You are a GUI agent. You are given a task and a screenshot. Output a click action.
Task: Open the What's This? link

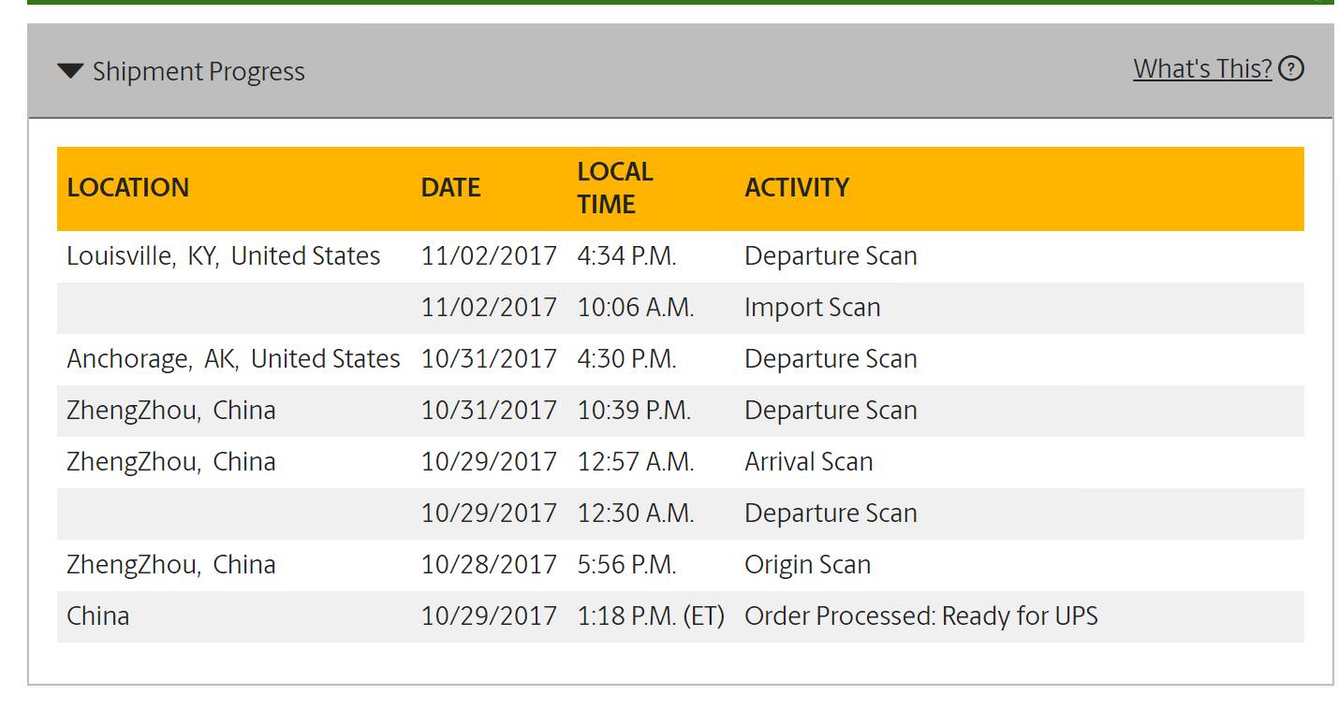(x=1202, y=68)
